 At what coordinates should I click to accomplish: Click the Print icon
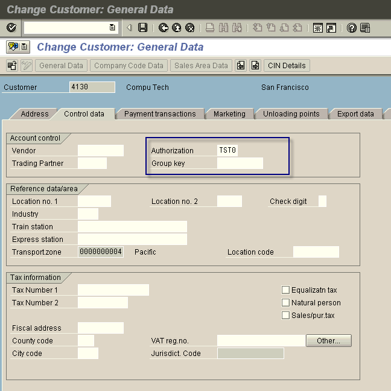tap(210, 28)
